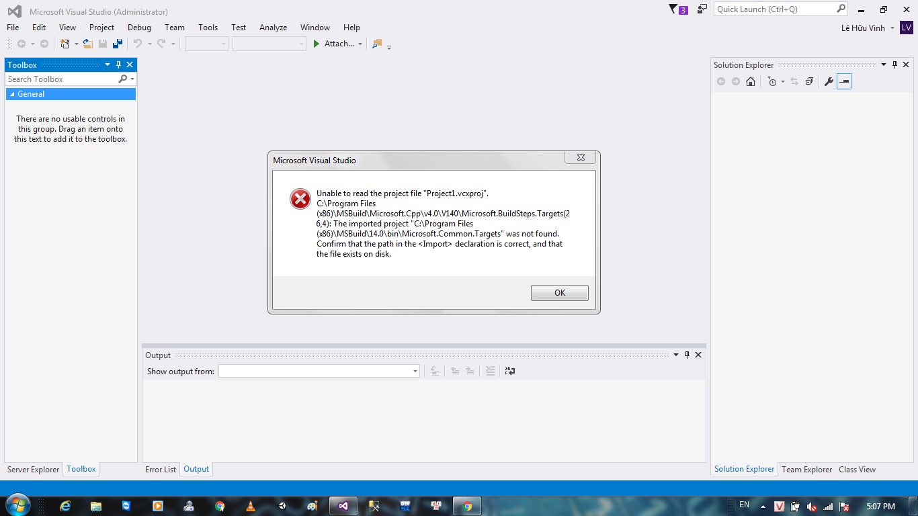Click the Send Feedback icon
918x516 pixels.
pos(702,9)
